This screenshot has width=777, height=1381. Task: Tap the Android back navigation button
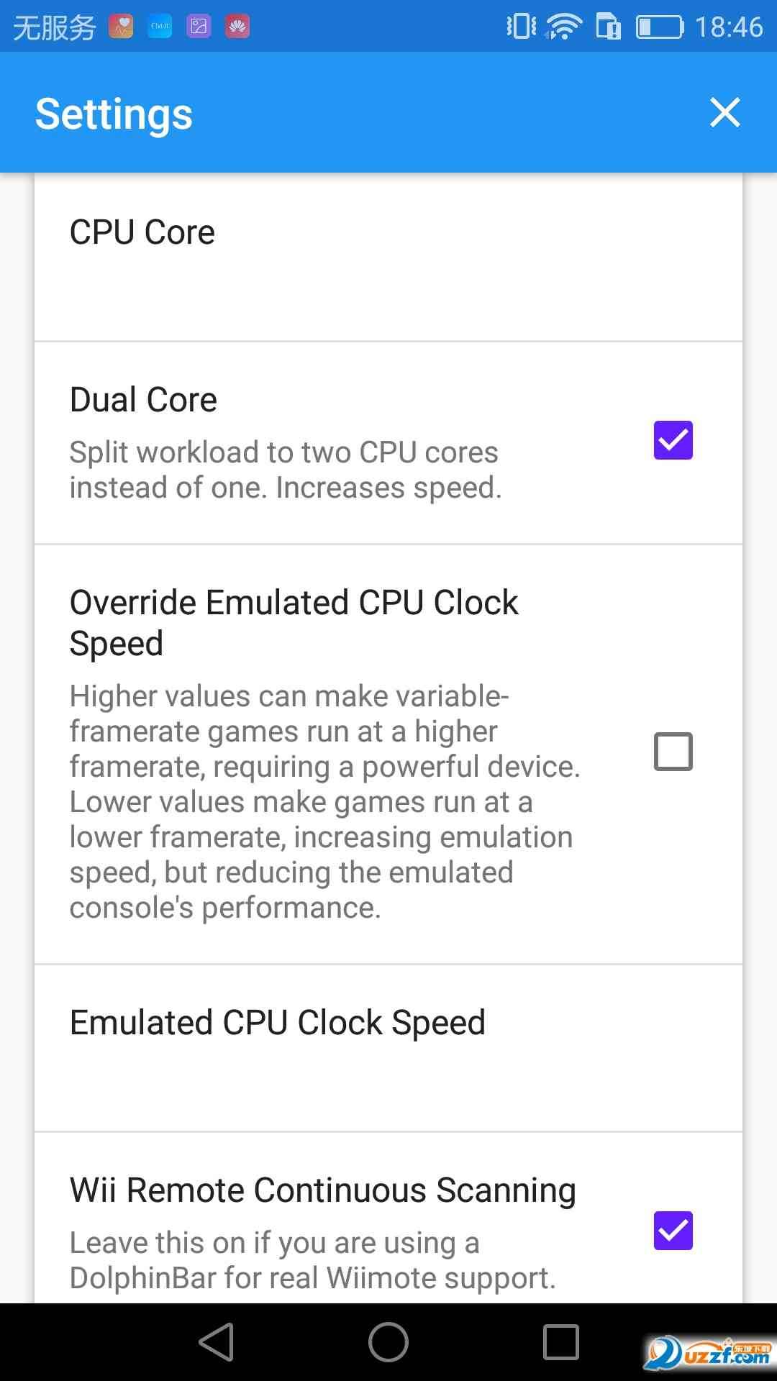(217, 1342)
